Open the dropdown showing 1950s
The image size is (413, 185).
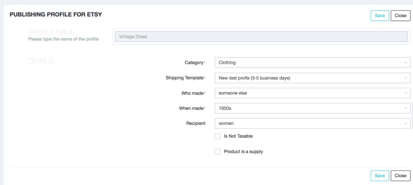click(x=308, y=108)
